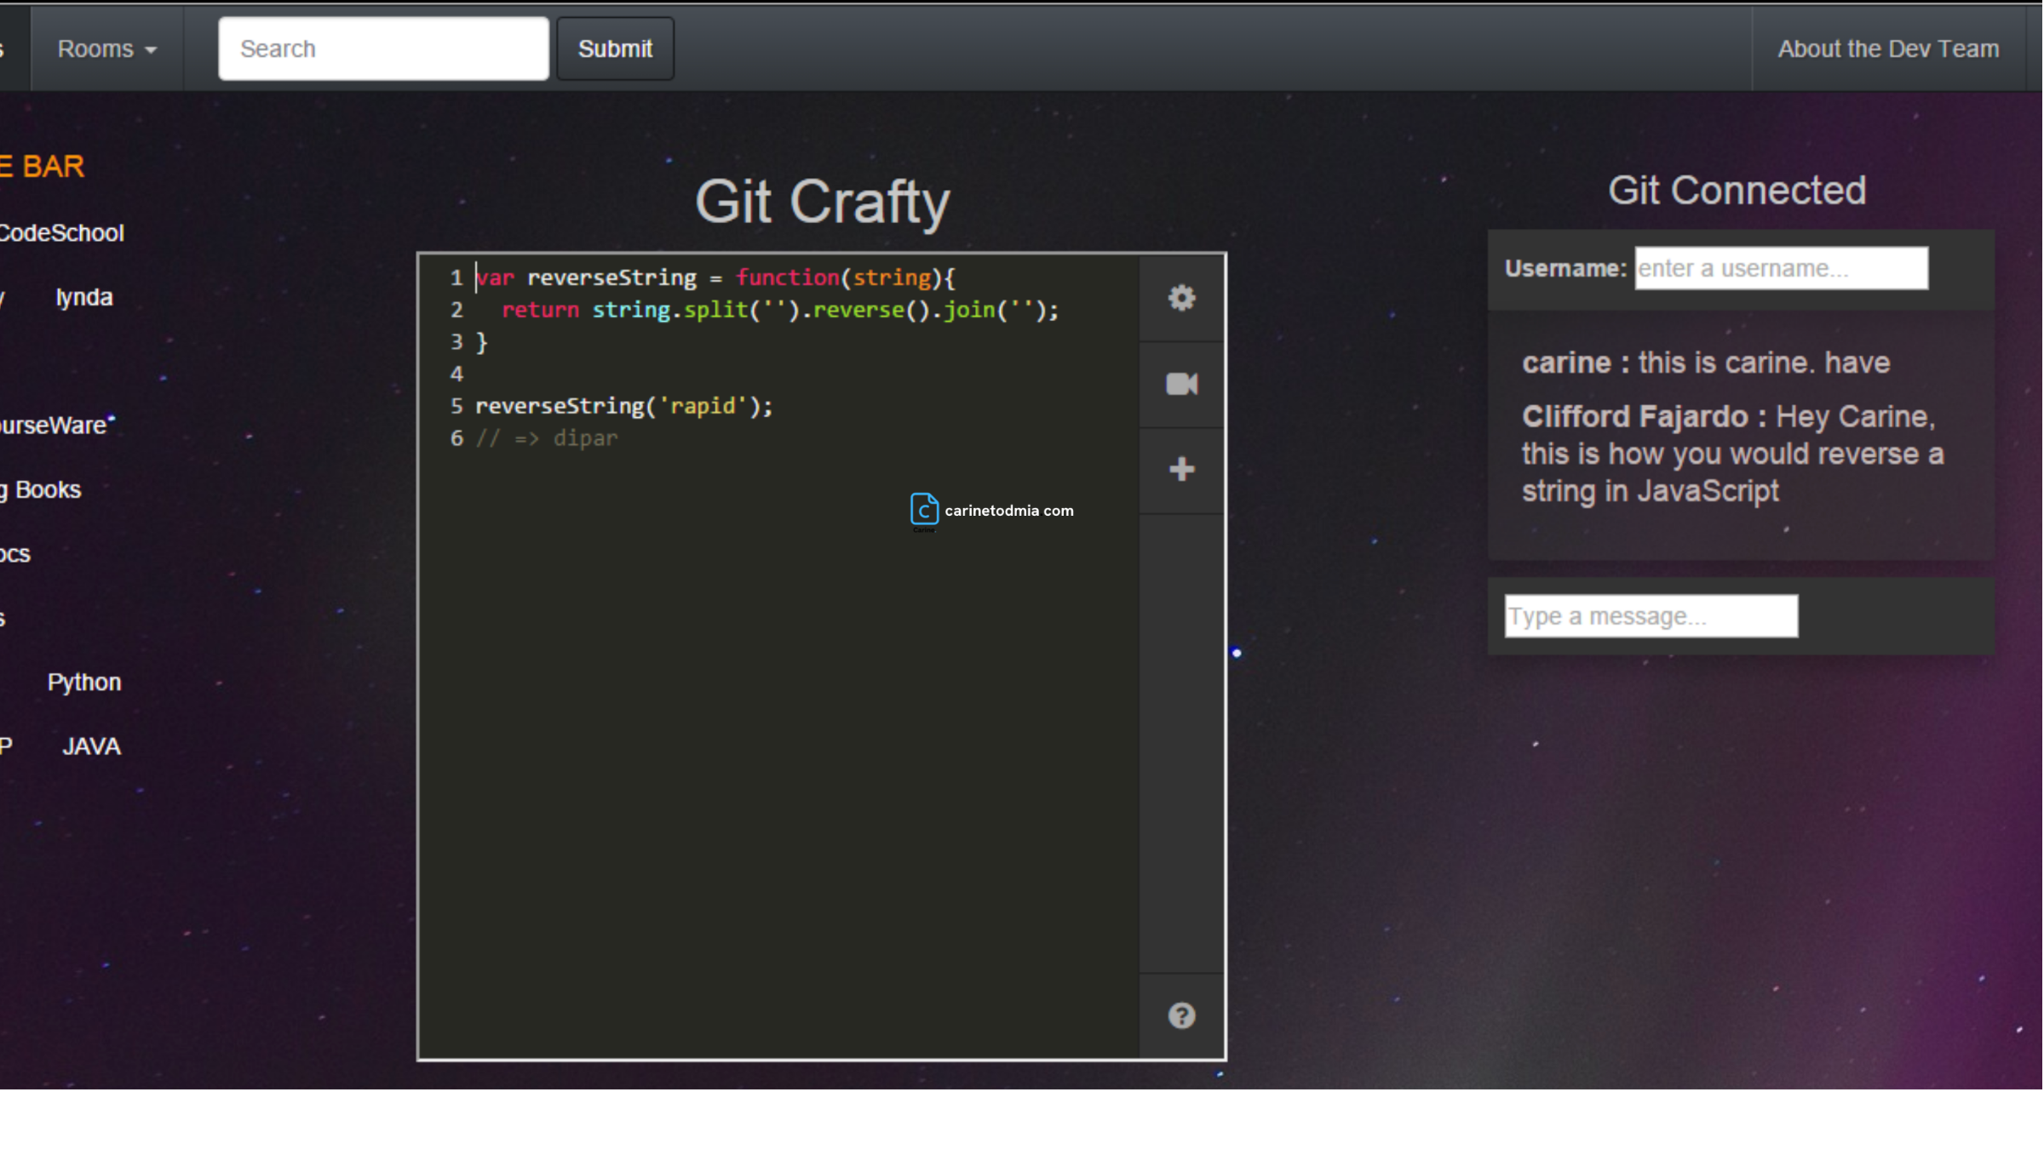Open the JAVA resource link

click(90, 746)
